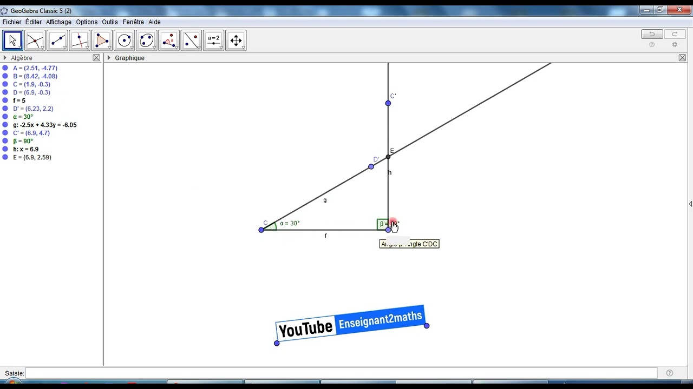Toggle visibility of point D'
Viewport: 693px width, 389px height.
coord(5,109)
